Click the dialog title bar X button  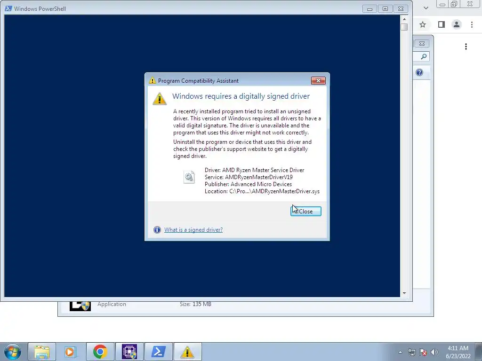point(318,80)
